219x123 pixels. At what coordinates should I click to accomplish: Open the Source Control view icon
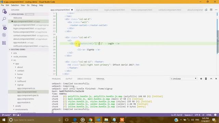(x=4, y=27)
